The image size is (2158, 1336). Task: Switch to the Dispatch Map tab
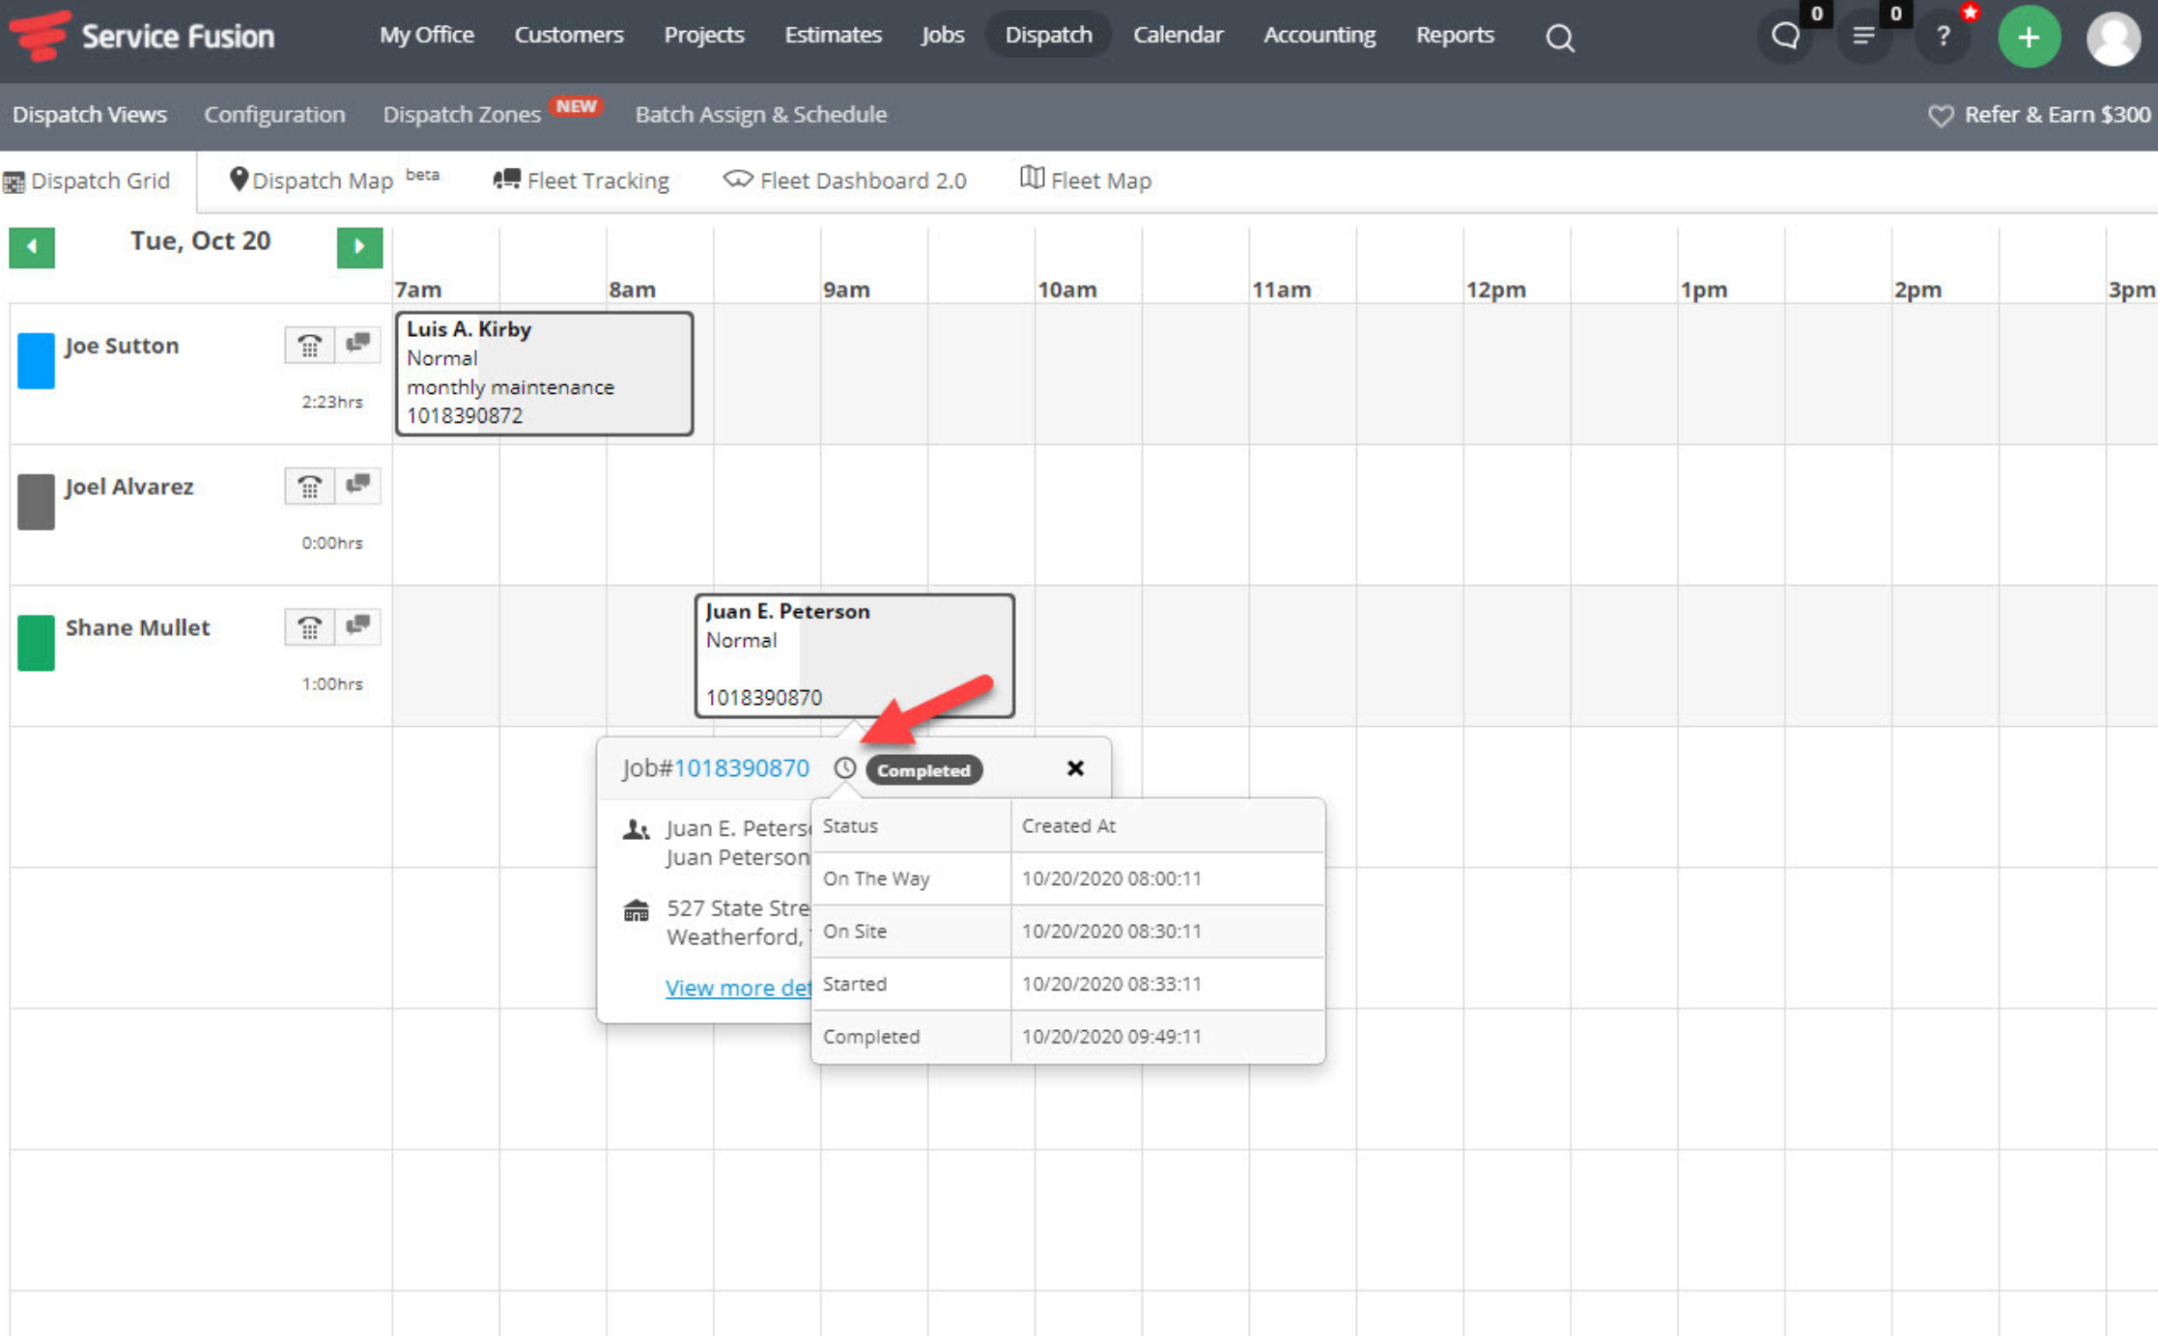322,181
